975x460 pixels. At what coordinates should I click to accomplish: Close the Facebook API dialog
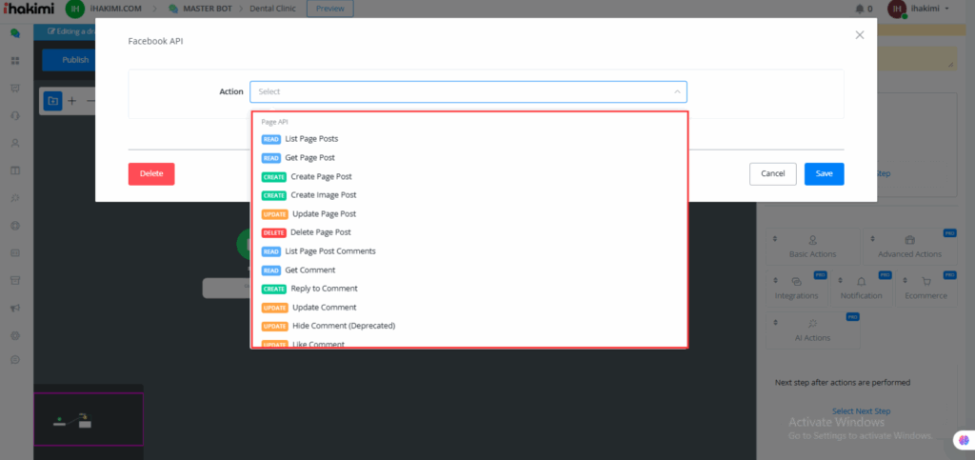[859, 35]
